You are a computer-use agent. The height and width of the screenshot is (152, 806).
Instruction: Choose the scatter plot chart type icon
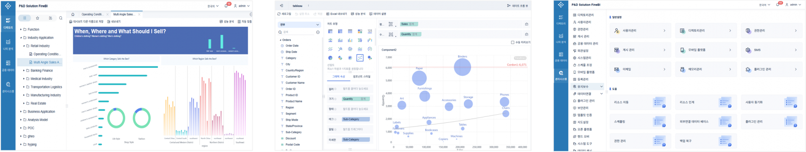coord(360,58)
